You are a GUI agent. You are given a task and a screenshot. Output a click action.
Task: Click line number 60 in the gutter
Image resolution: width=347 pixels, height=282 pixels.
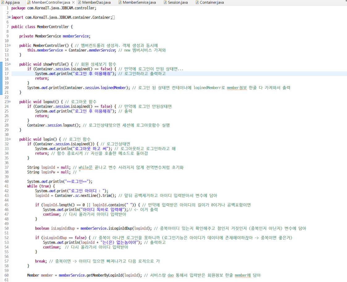[6, 276]
